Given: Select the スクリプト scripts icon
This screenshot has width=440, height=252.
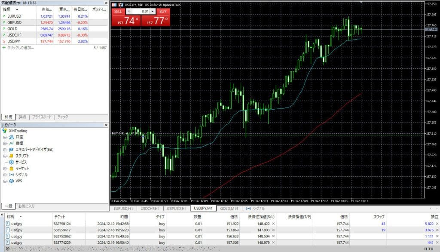Looking at the screenshot, I should 12,156.
